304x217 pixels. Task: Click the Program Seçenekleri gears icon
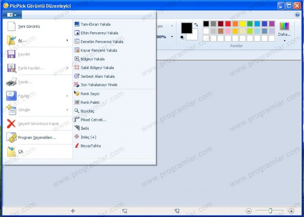pyautogui.click(x=11, y=137)
